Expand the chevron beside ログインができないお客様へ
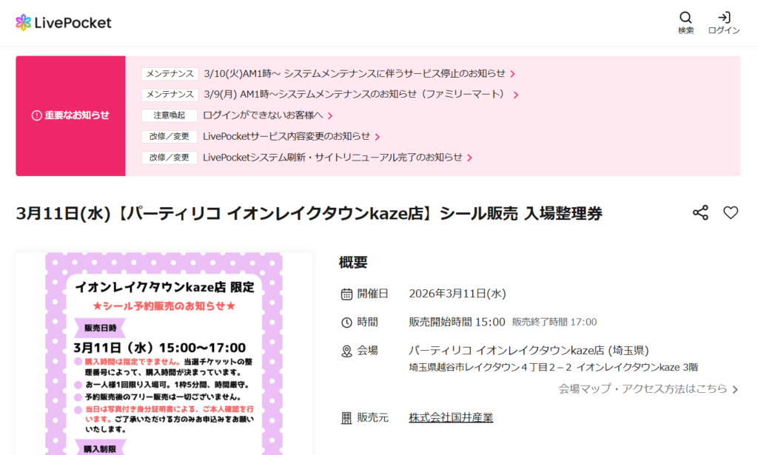 pyautogui.click(x=330, y=115)
